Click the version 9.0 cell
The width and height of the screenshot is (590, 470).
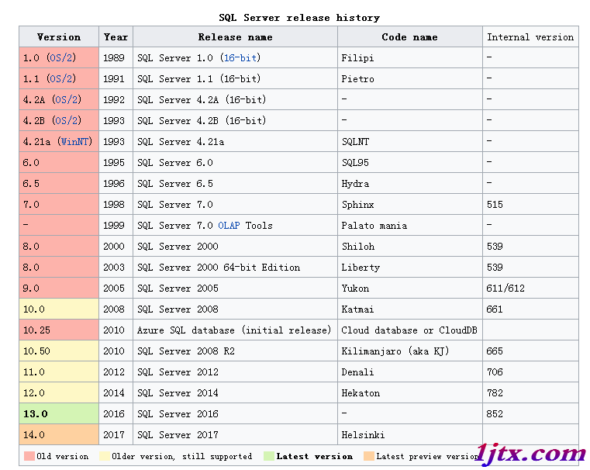(x=59, y=289)
